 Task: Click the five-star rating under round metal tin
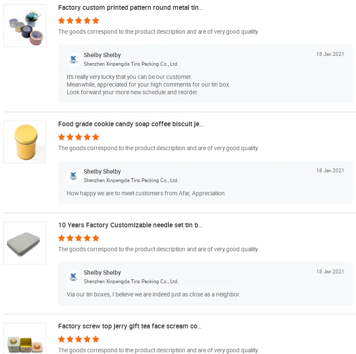[x=79, y=20]
